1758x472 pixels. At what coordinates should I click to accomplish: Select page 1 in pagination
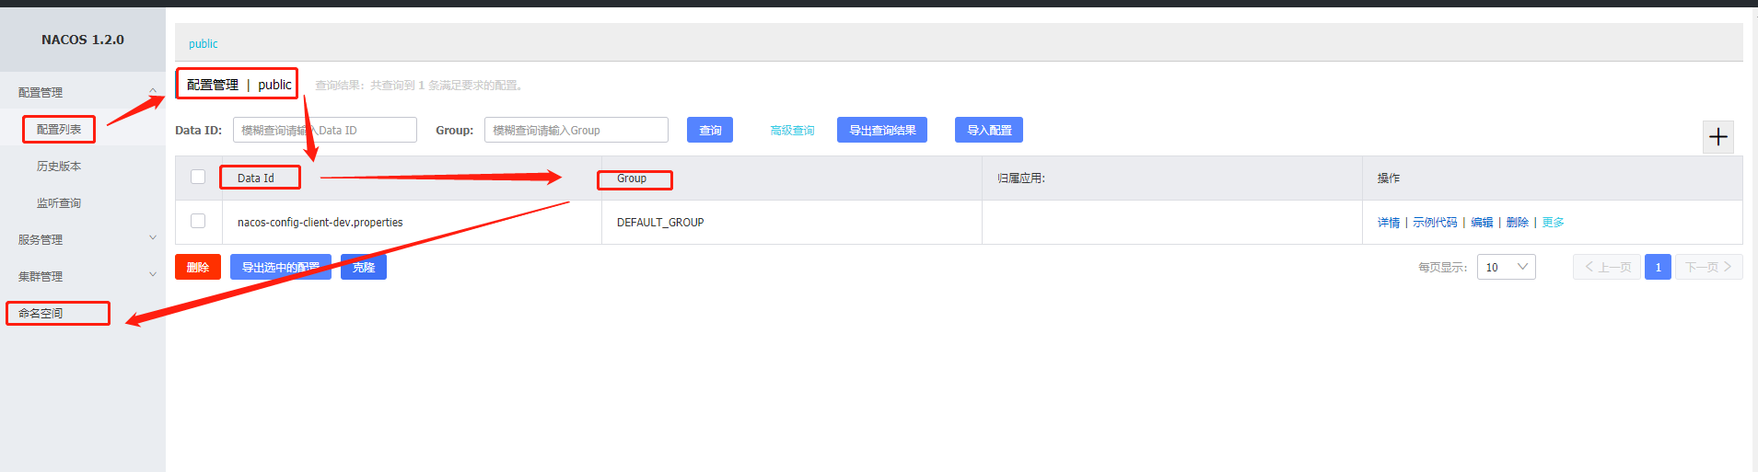point(1658,267)
